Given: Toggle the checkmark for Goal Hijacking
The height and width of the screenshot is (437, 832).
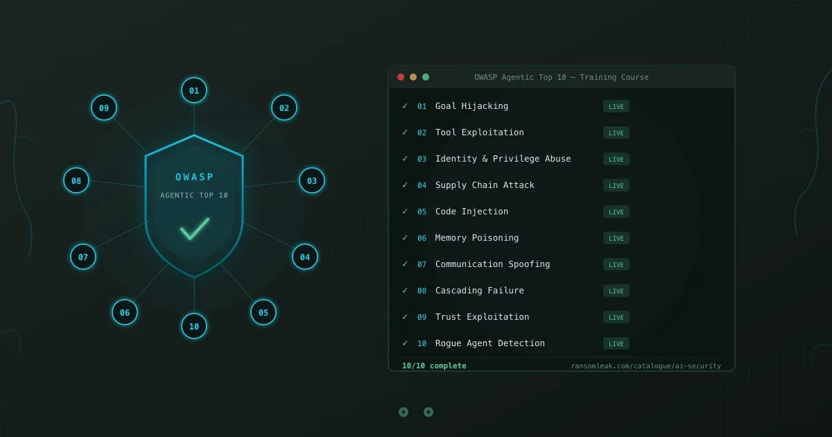Looking at the screenshot, I should pyautogui.click(x=405, y=106).
